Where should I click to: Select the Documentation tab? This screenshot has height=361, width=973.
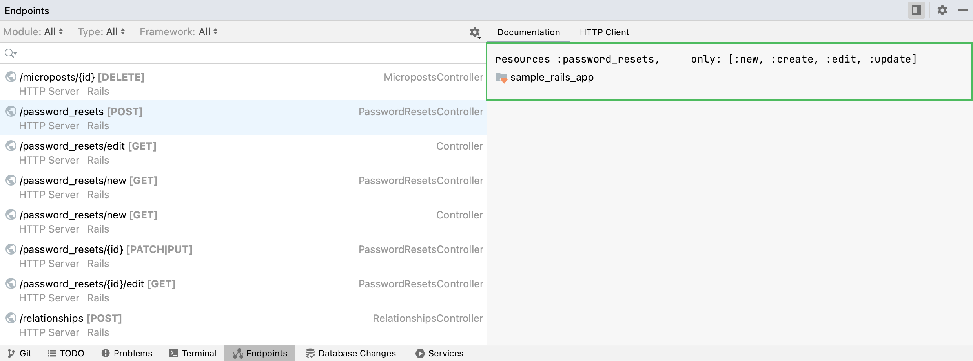528,32
